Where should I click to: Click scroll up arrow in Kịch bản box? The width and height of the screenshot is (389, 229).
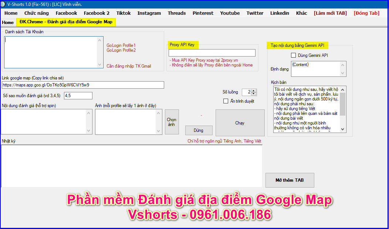pyautogui.click(x=343, y=89)
